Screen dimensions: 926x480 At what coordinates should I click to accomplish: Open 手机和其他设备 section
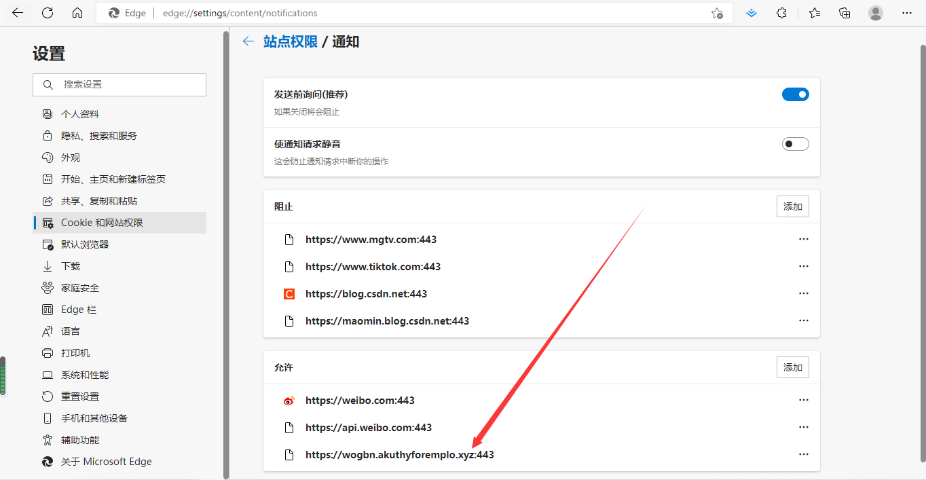pyautogui.click(x=119, y=418)
